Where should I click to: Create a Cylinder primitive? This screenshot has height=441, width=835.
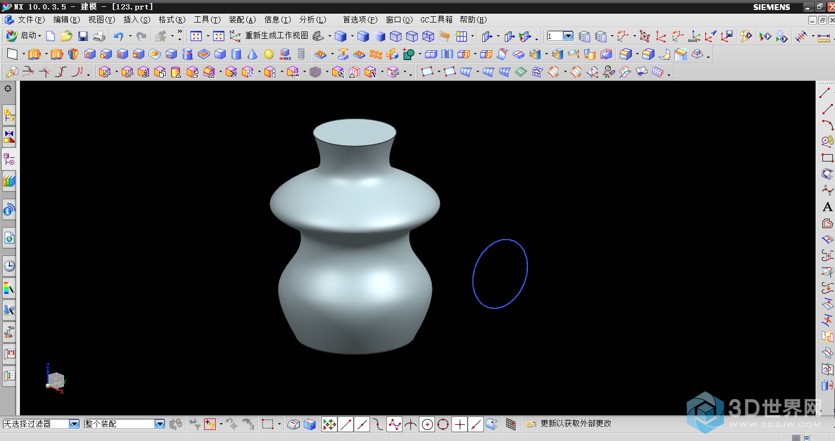tap(236, 54)
